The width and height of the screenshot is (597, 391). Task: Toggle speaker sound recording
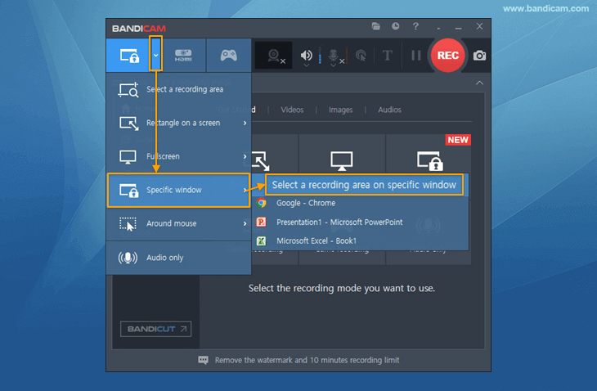[306, 55]
